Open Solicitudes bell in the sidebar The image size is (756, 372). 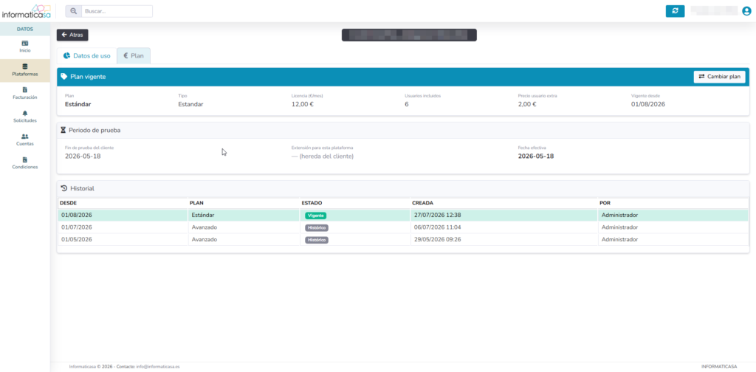[25, 116]
